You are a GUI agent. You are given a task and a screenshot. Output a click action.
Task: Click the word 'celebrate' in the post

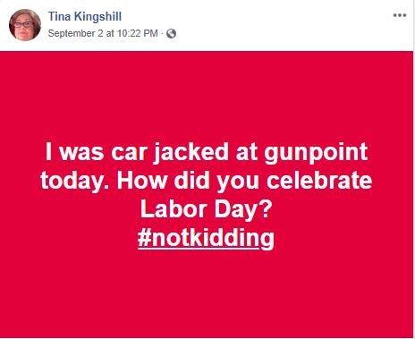click(319, 181)
